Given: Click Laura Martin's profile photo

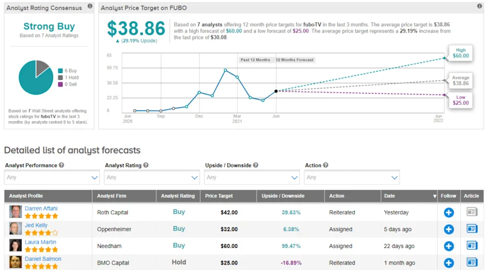Looking at the screenshot, I should pyautogui.click(x=15, y=245).
